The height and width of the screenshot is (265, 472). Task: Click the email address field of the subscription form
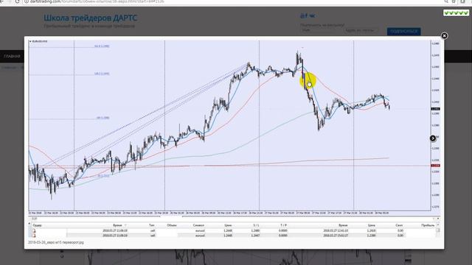[361, 30]
